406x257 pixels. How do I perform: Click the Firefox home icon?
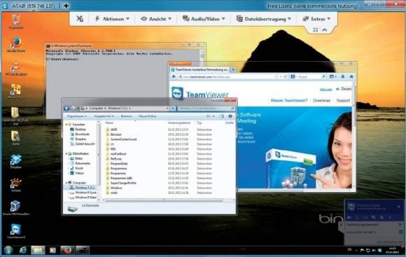(x=351, y=77)
